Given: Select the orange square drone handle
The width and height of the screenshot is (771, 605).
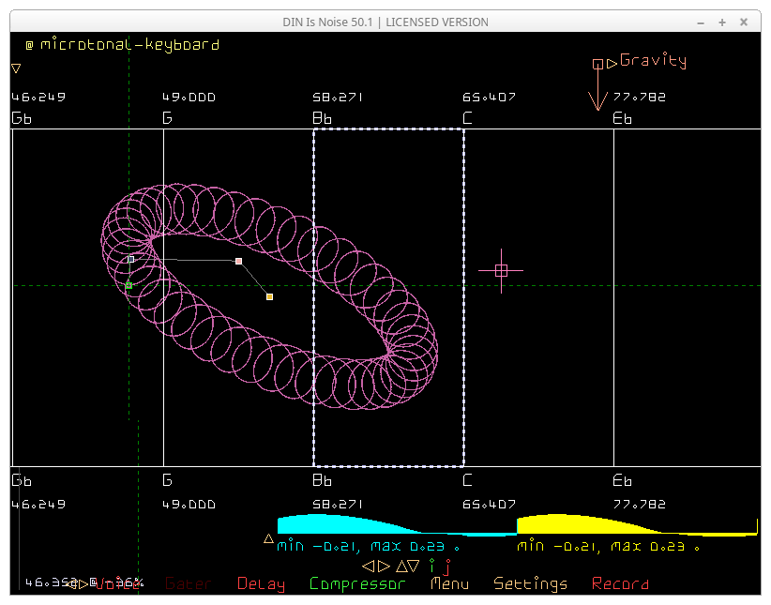Looking at the screenshot, I should tap(269, 296).
